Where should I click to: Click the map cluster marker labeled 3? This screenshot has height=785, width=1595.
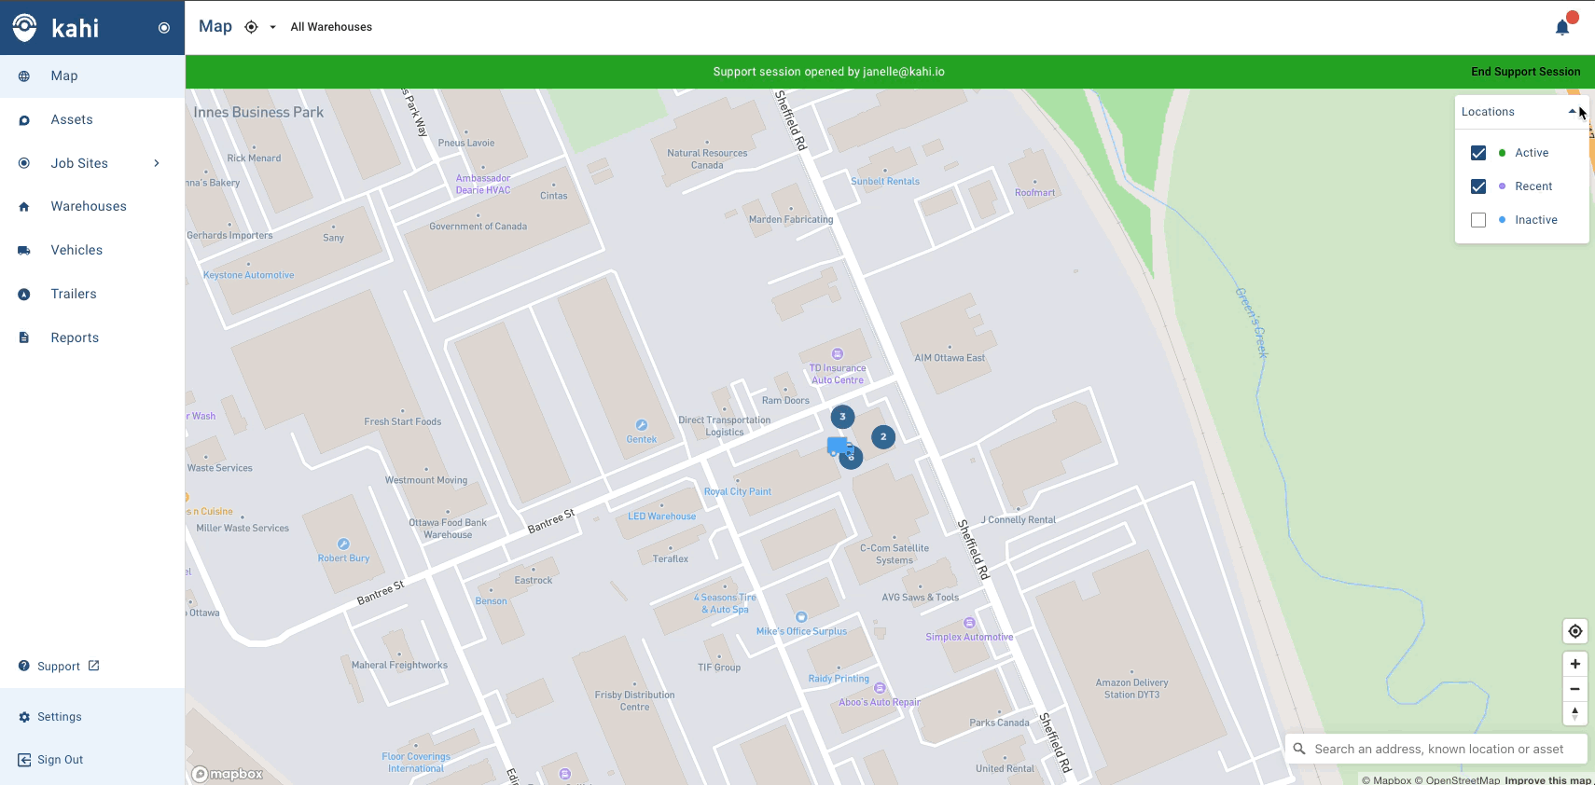tap(842, 417)
